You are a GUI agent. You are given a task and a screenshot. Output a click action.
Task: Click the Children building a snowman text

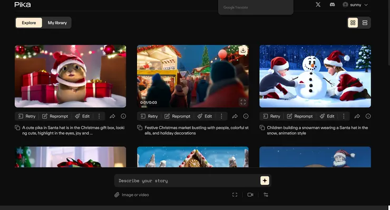tap(317, 131)
